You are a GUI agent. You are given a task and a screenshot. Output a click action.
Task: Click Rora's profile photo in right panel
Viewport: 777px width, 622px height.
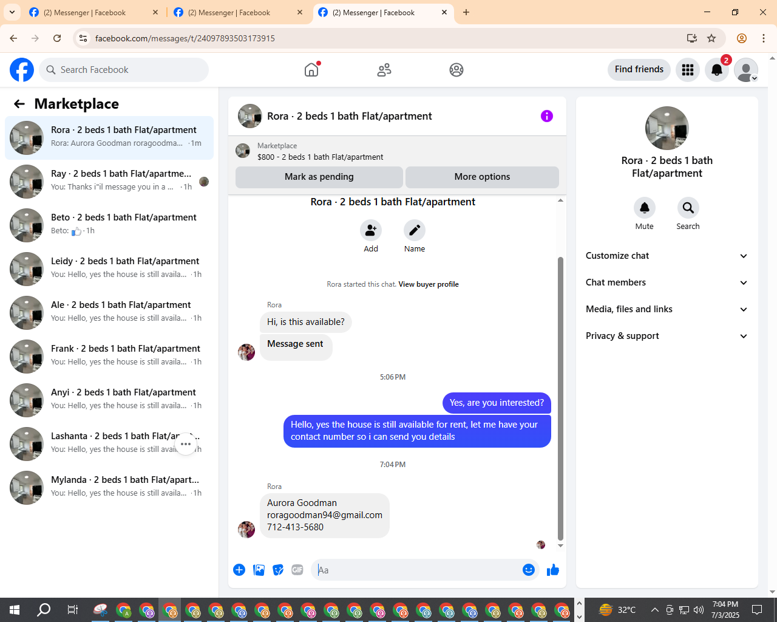coord(667,128)
